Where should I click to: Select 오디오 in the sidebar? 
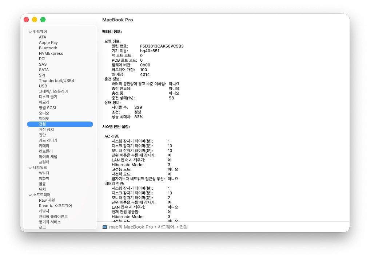44,113
